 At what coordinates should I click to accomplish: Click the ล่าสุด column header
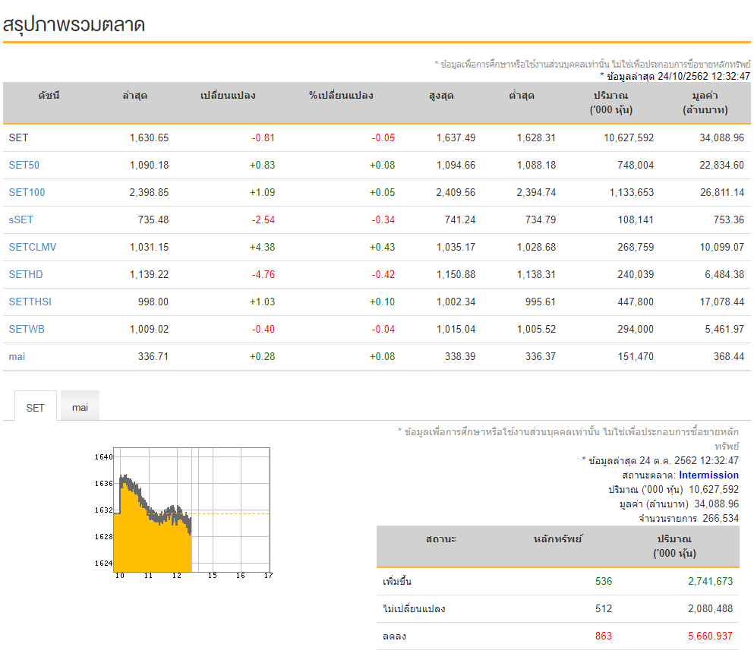(134, 95)
